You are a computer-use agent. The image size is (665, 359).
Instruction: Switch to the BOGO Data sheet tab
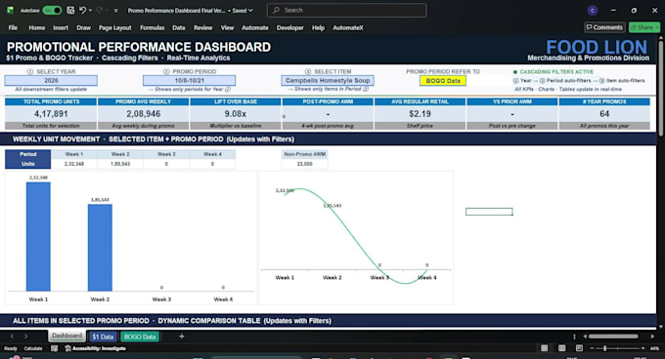140,337
